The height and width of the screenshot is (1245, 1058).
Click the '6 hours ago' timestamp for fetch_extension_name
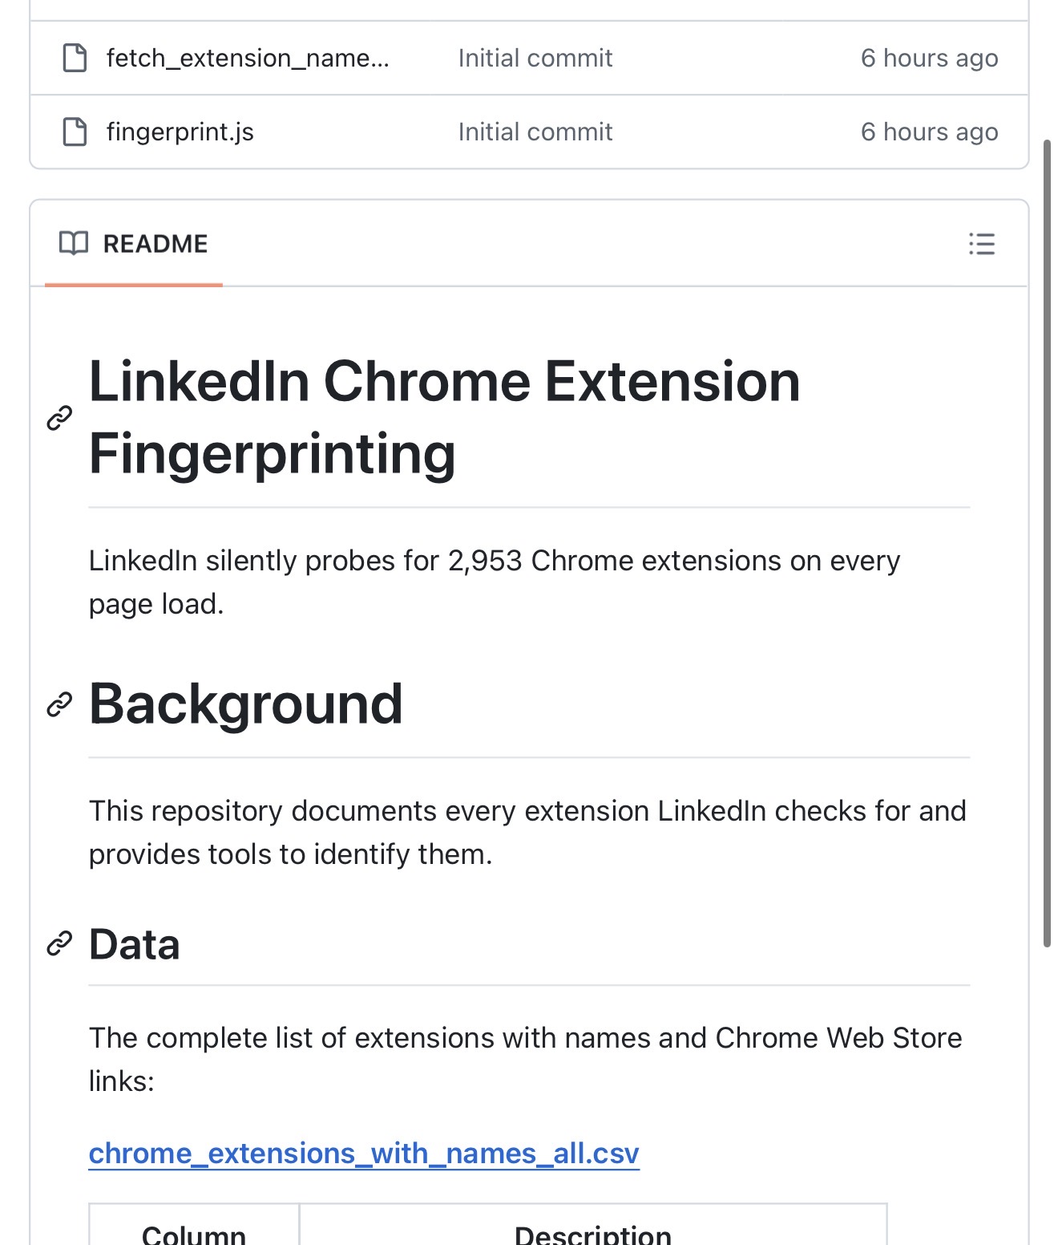929,58
